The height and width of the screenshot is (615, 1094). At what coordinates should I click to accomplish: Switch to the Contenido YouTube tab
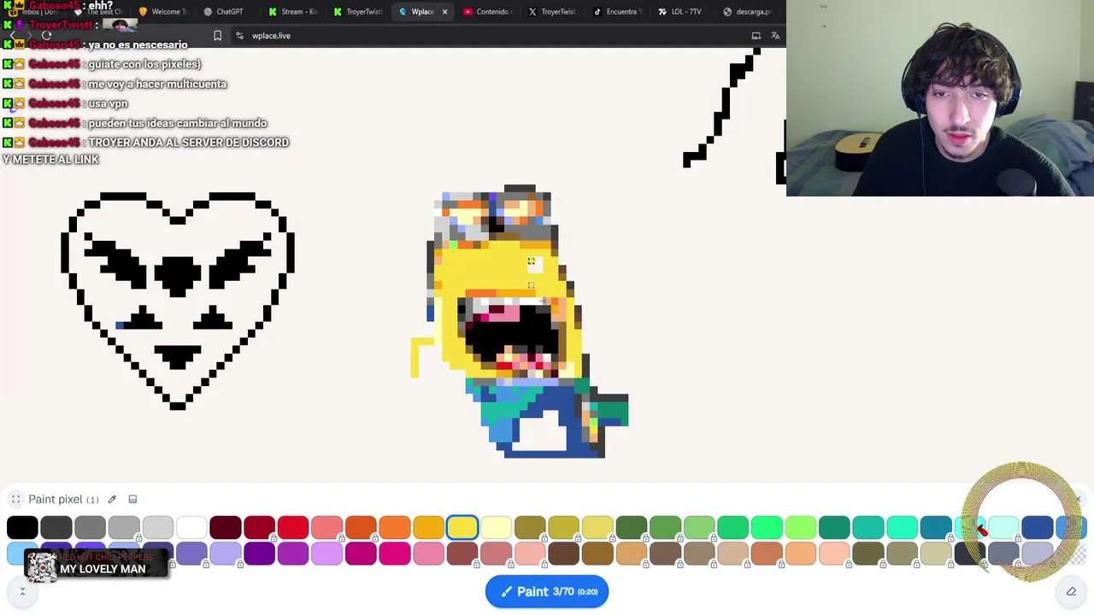[486, 12]
